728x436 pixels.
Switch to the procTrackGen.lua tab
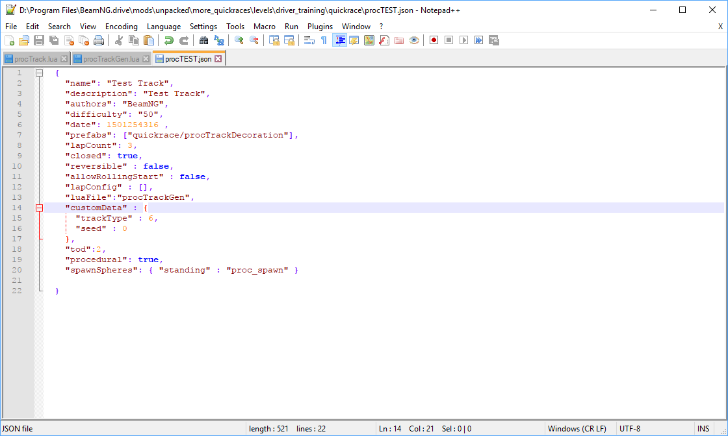(x=111, y=59)
